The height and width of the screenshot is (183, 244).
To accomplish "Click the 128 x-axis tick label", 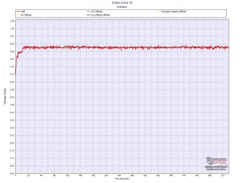I will (67, 175).
